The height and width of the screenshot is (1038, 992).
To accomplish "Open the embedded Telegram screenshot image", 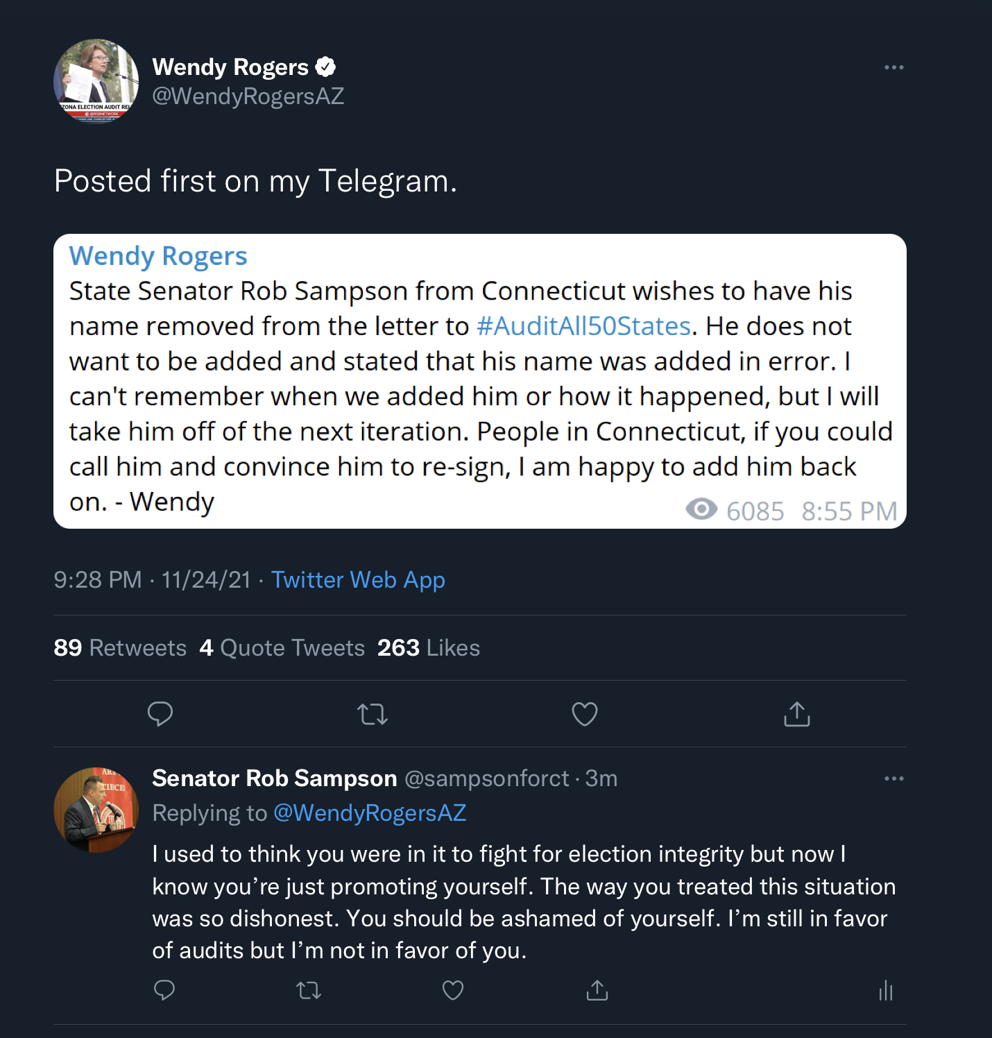I will click(x=480, y=381).
